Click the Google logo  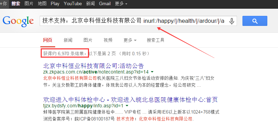(x=18, y=21)
